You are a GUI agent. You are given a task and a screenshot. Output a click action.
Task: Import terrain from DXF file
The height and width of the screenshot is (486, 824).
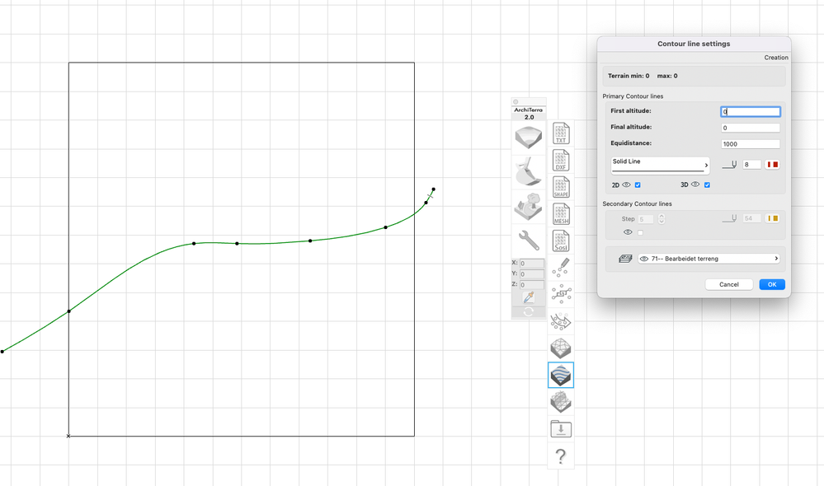point(561,161)
